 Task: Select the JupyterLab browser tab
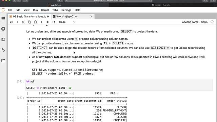tap(54, 5)
